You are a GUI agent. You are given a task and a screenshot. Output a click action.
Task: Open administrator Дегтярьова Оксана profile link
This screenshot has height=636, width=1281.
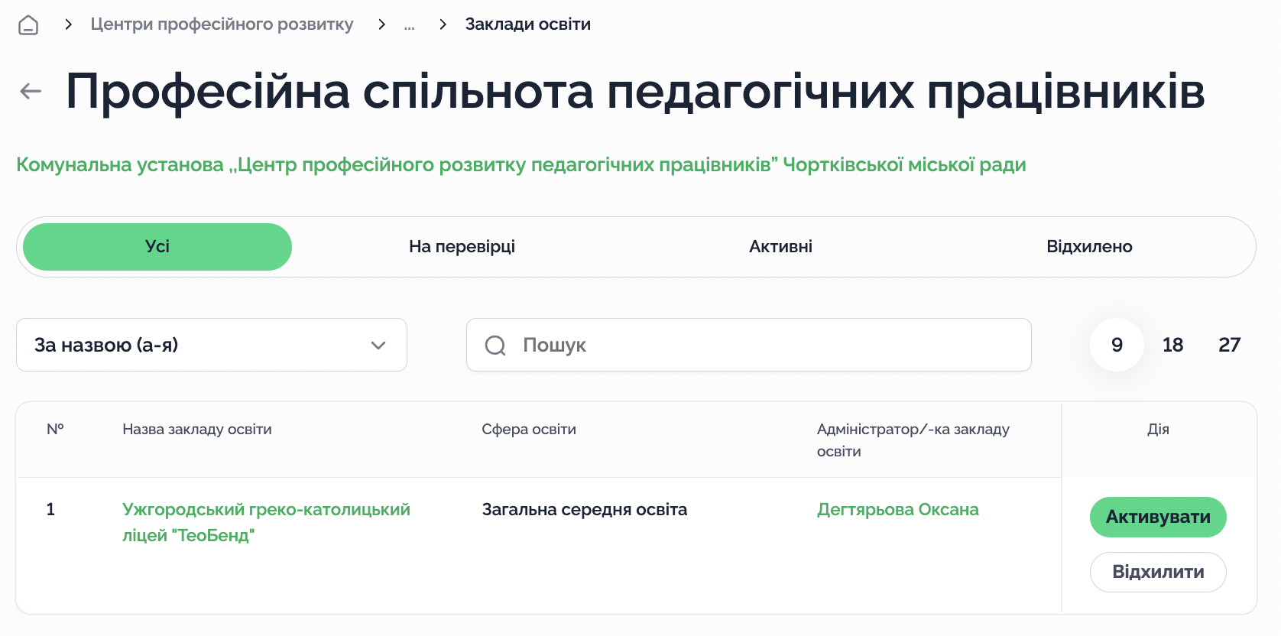[x=897, y=510]
